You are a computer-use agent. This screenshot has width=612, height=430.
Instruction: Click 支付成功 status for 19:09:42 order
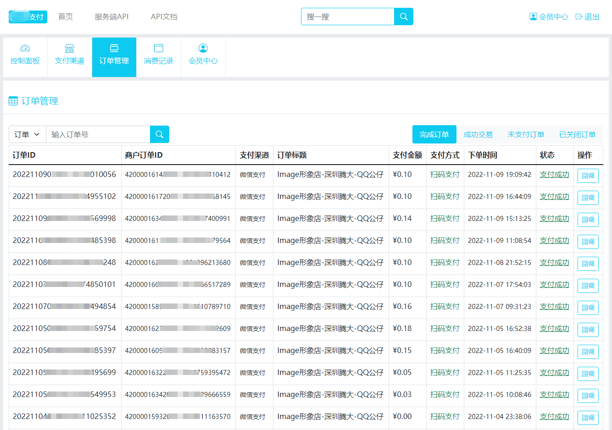coord(554,174)
